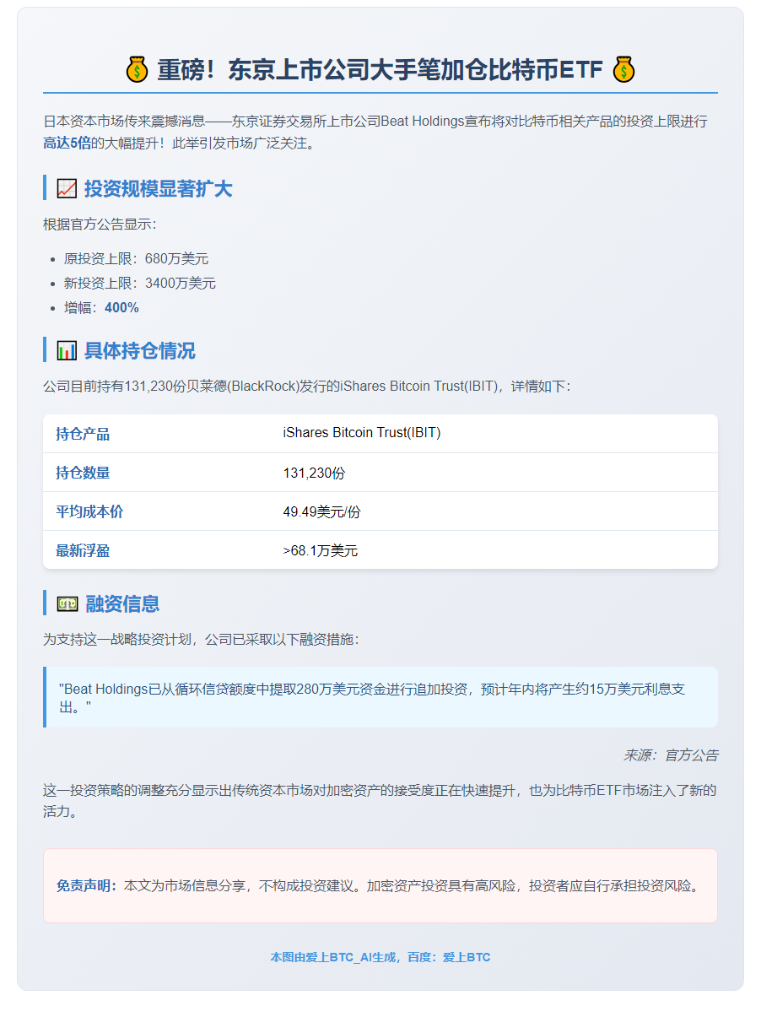This screenshot has width=761, height=1017.
Task: Click the bold text 高达5倍
Action: (x=67, y=143)
